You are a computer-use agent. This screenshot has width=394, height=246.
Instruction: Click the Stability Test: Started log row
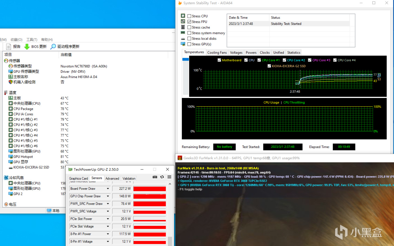pyautogui.click(x=288, y=24)
